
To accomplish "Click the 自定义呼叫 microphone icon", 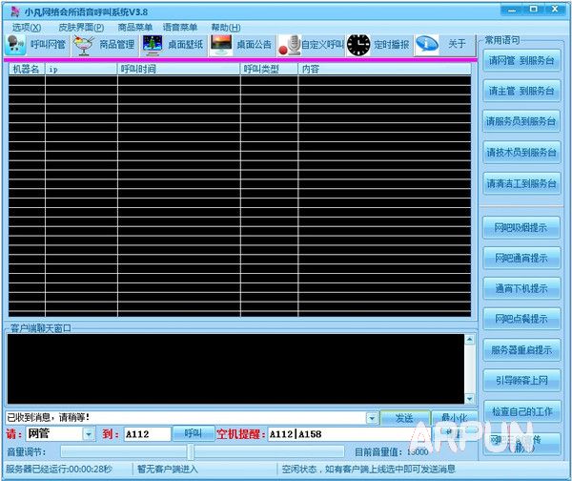I will tap(289, 44).
